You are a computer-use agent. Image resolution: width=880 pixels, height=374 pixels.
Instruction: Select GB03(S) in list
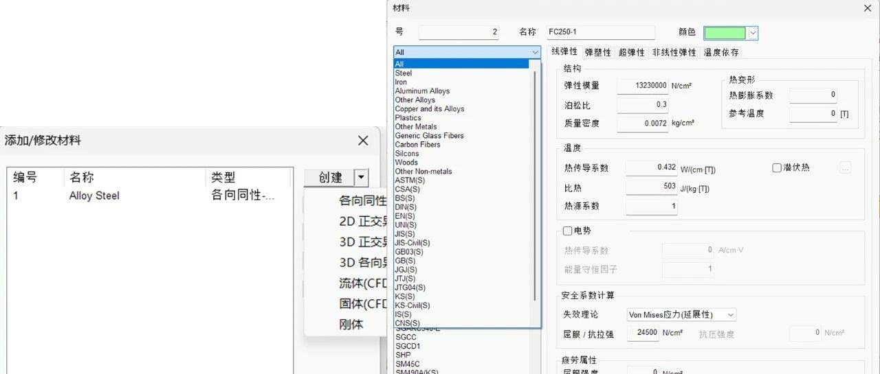pos(409,251)
